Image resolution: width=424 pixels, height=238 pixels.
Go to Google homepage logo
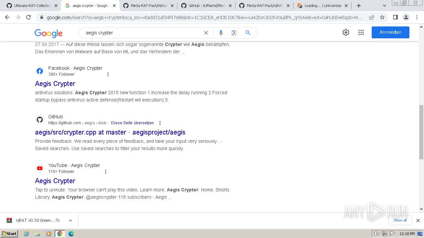click(49, 33)
